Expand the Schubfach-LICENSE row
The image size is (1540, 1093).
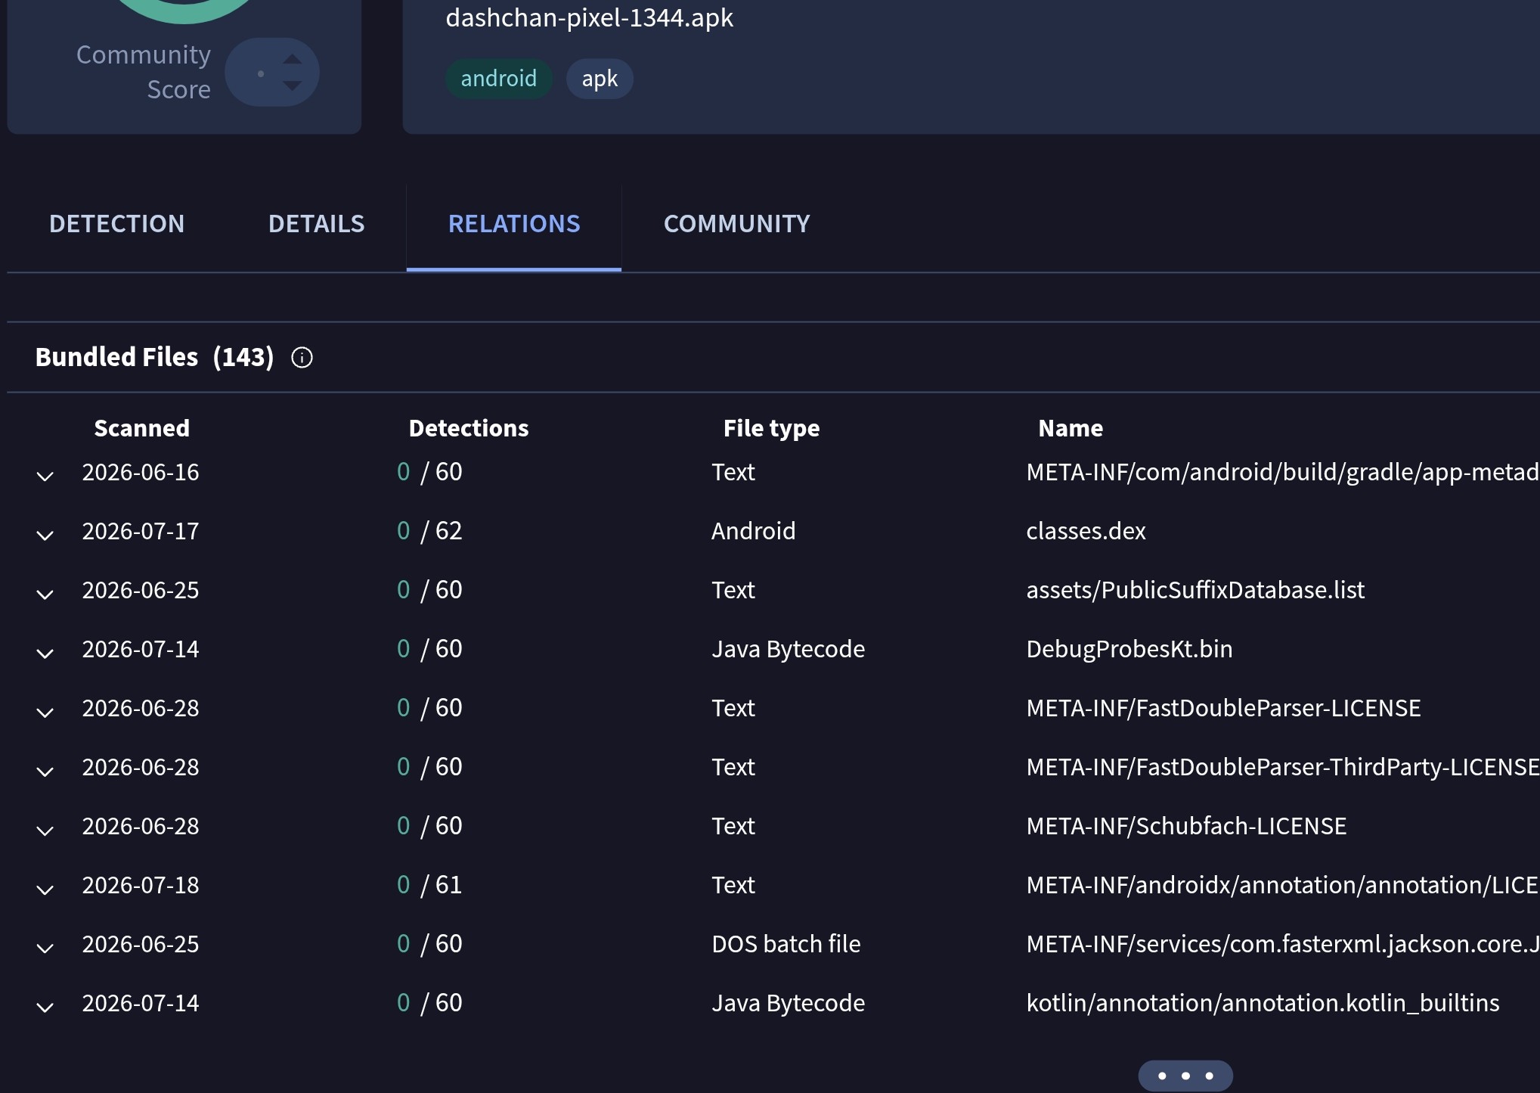45,830
